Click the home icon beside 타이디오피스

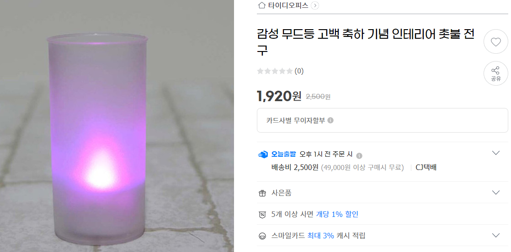pos(262,5)
